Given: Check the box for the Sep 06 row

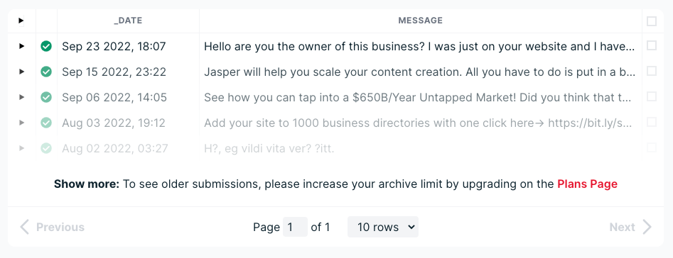Looking at the screenshot, I should coord(652,96).
